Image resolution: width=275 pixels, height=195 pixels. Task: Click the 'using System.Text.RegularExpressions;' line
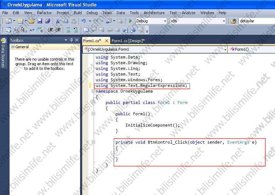coord(141,86)
